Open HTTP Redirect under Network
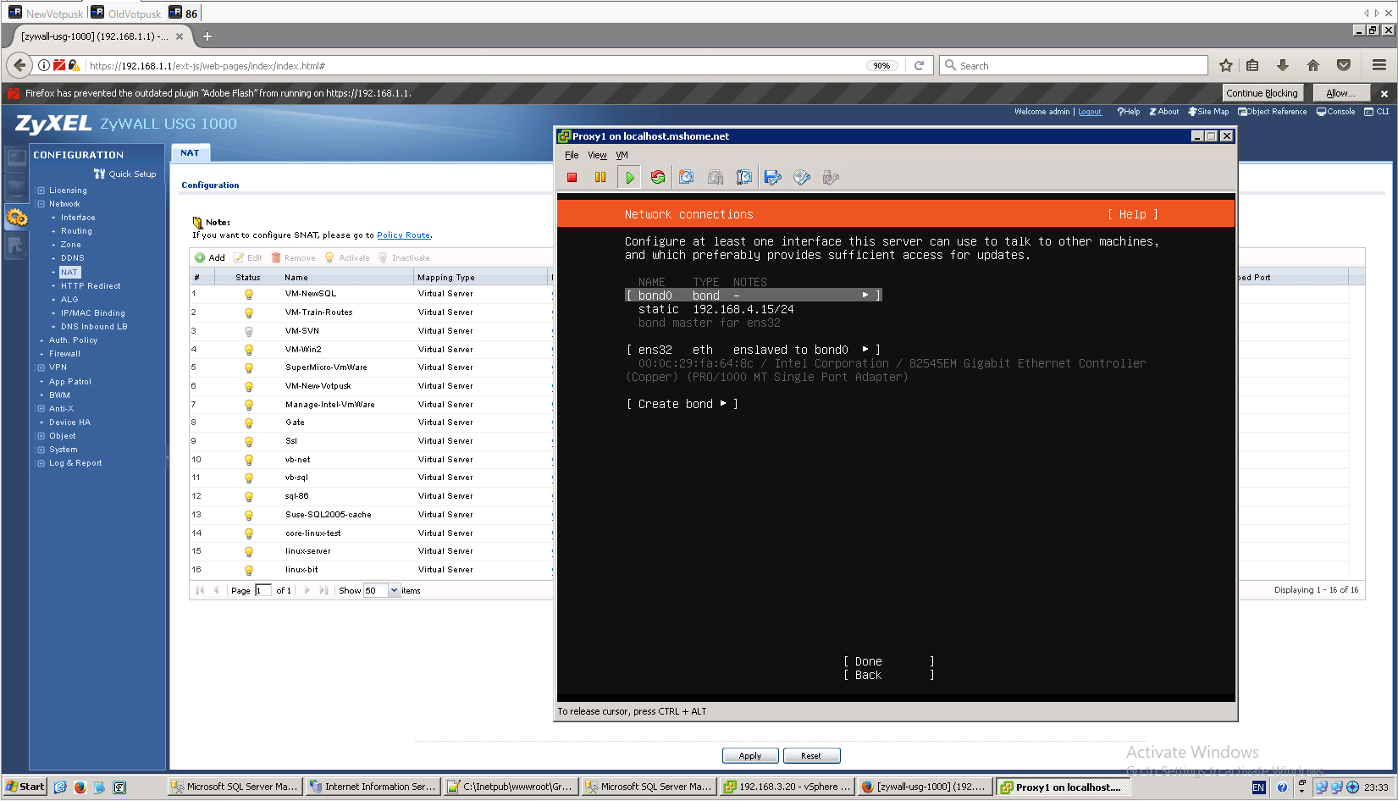This screenshot has width=1398, height=801. (x=91, y=286)
